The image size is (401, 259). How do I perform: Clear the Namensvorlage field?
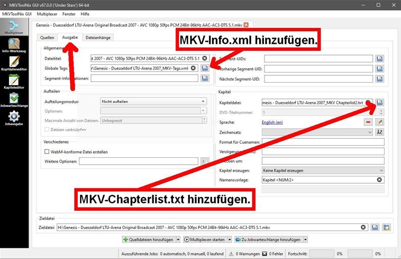click(x=379, y=180)
